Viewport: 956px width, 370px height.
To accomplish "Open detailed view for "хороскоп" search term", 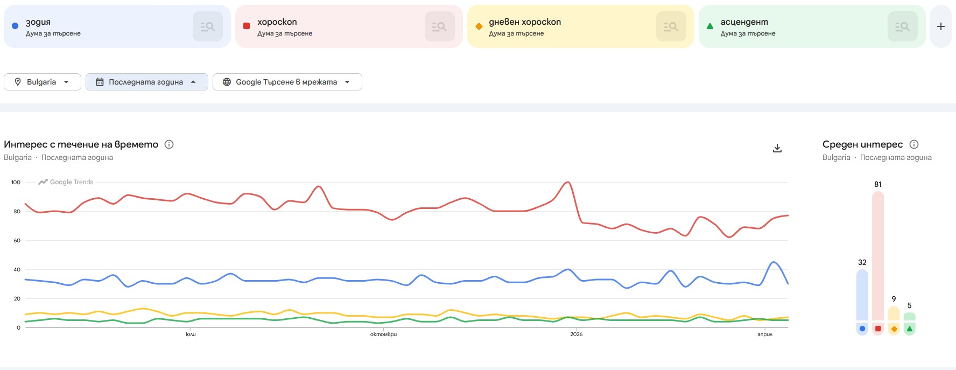I will tap(440, 26).
